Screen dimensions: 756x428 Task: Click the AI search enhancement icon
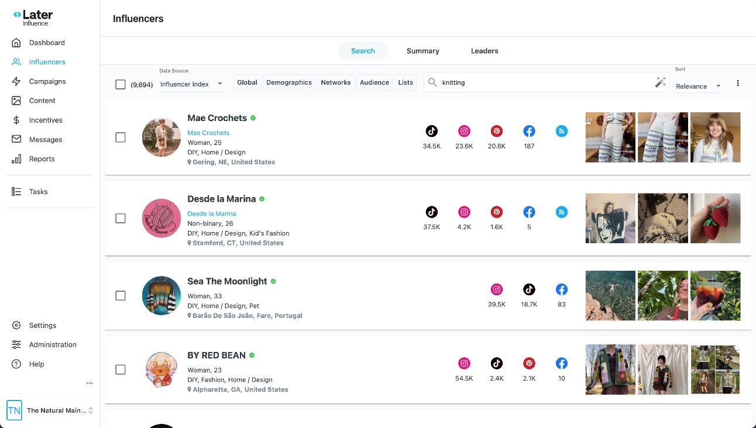tap(661, 82)
